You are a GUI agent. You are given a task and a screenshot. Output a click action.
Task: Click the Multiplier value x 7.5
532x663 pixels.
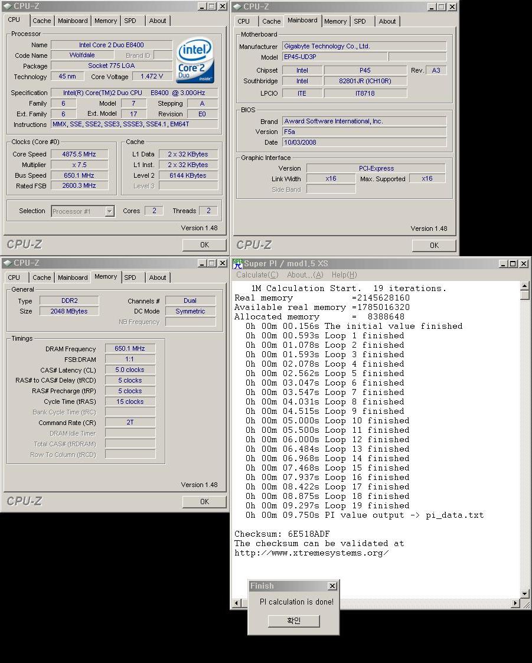[79, 165]
